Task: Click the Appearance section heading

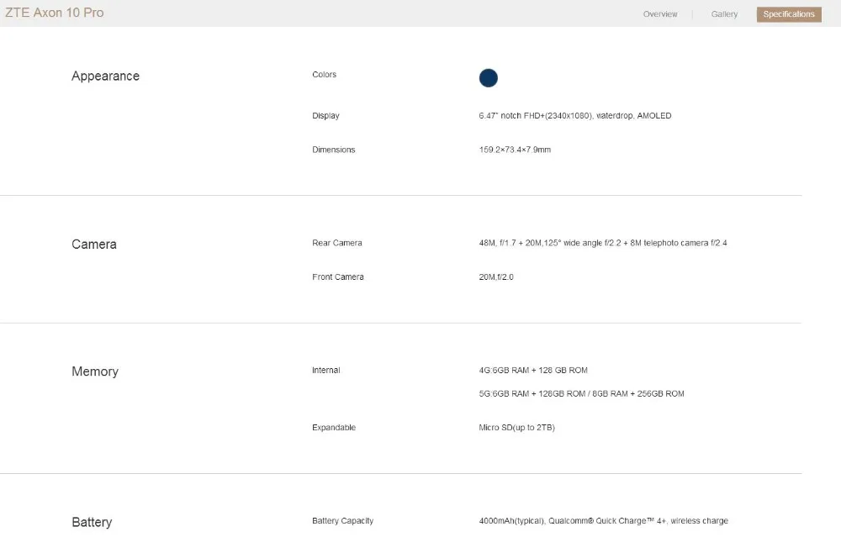Action: click(x=105, y=76)
